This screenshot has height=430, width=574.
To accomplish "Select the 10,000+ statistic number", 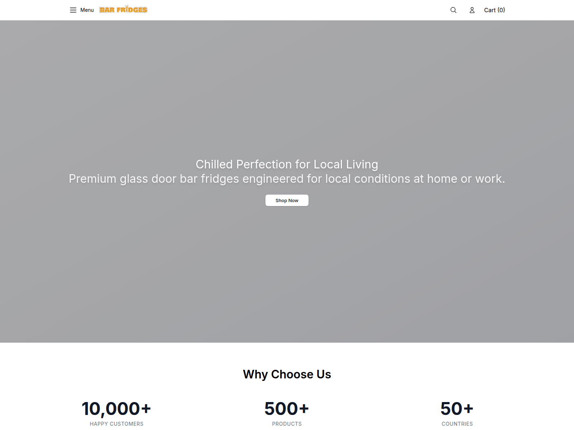I will pyautogui.click(x=117, y=408).
